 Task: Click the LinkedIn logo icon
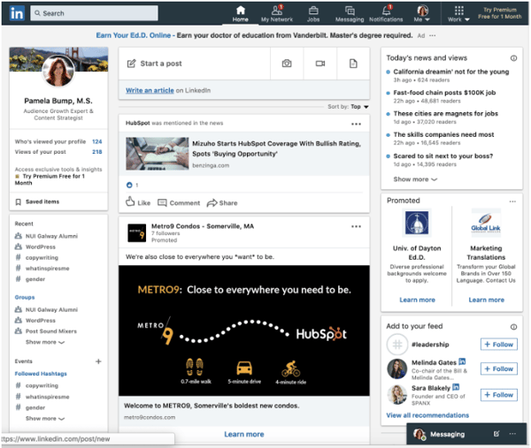17,13
